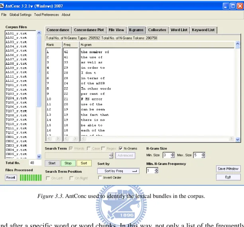Screen dimensions: 244x227
Task: Click N-gram results scroll up arrow
Action: (x=238, y=44)
